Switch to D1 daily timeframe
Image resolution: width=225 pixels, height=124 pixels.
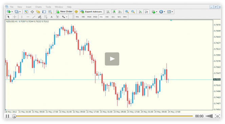click(113, 17)
